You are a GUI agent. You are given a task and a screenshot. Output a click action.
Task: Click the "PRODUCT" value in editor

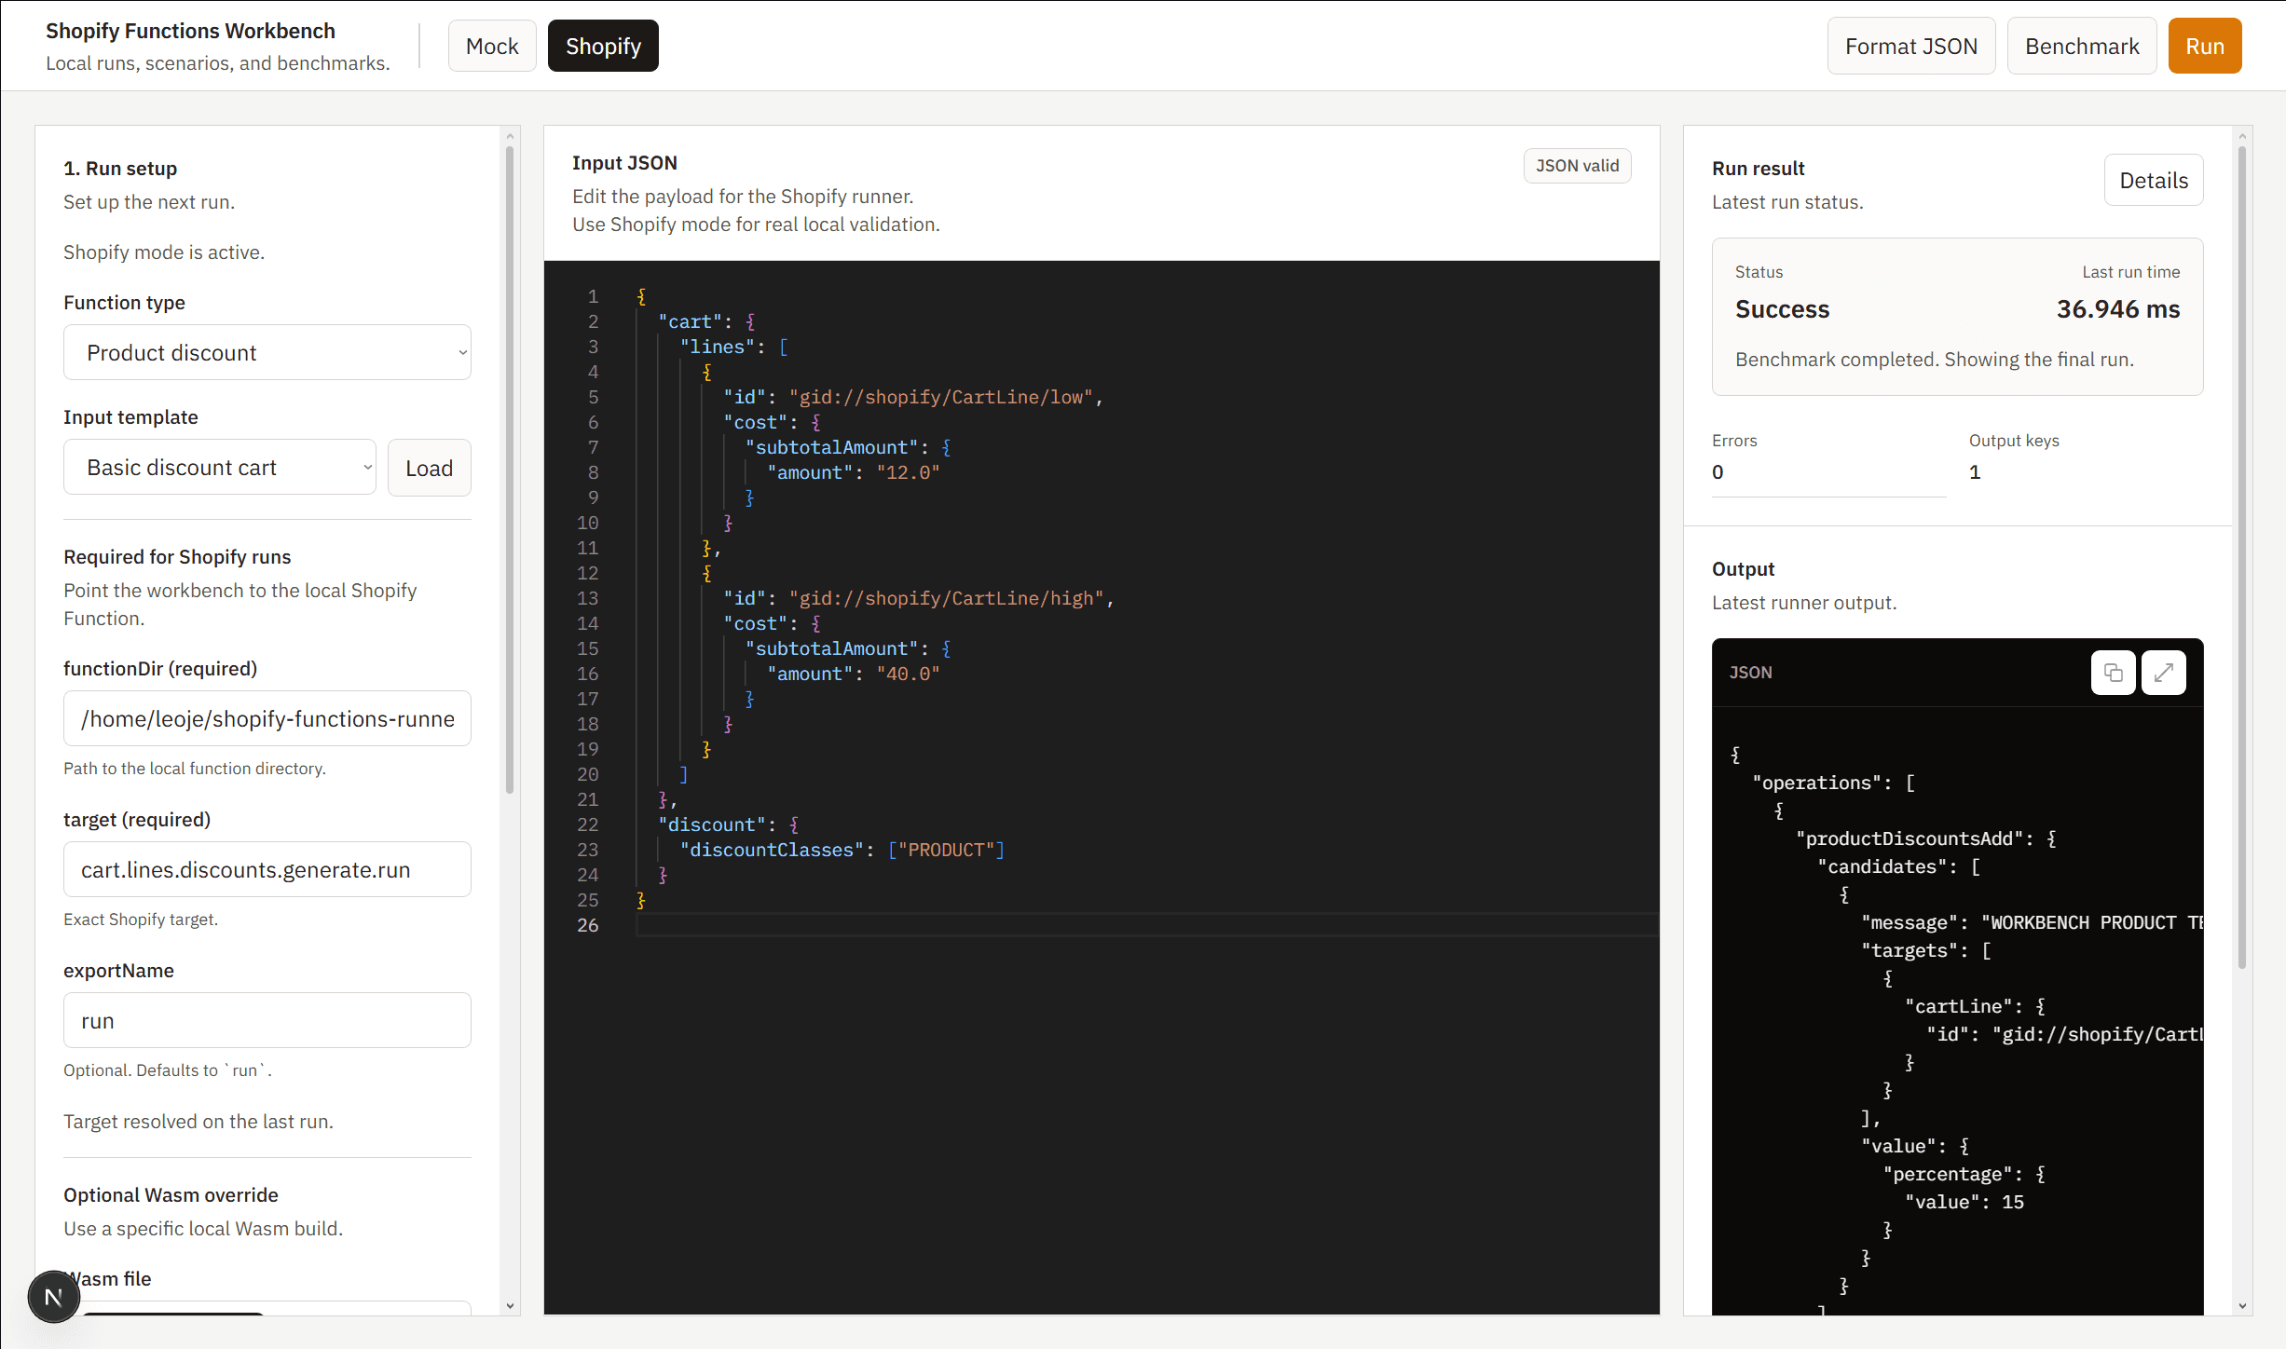coord(946,850)
